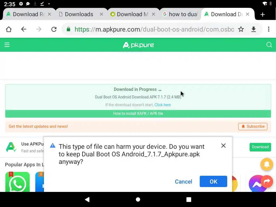Tap the Android recents square button

pyautogui.click(x=189, y=199)
